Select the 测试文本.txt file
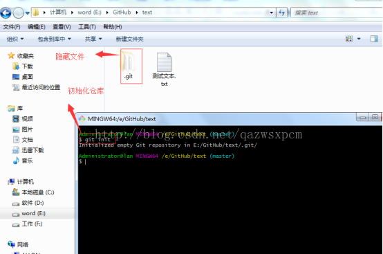The width and height of the screenshot is (383, 254). click(164, 69)
